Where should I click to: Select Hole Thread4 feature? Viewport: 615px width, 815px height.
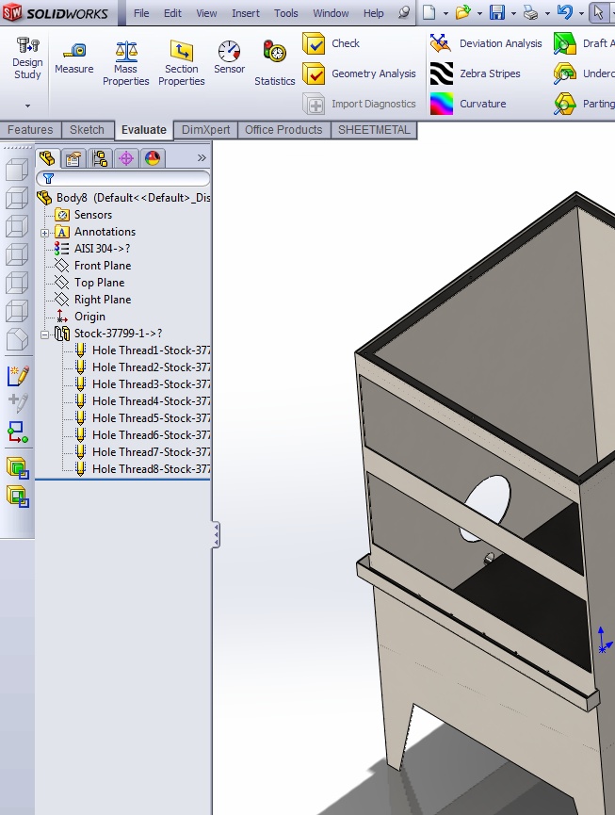point(142,401)
